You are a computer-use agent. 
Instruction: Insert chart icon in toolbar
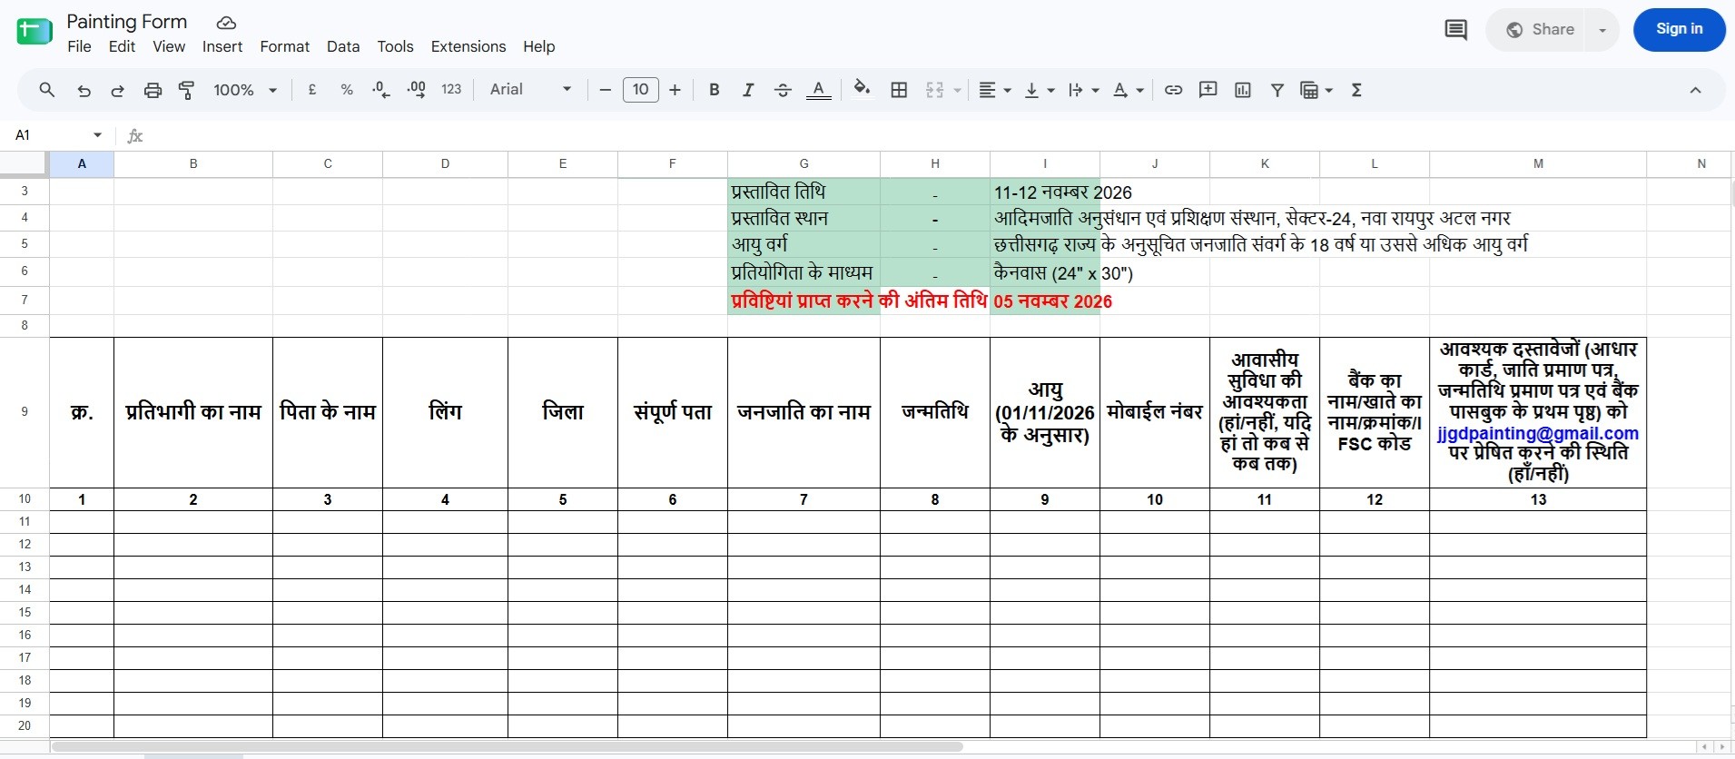tap(1243, 90)
